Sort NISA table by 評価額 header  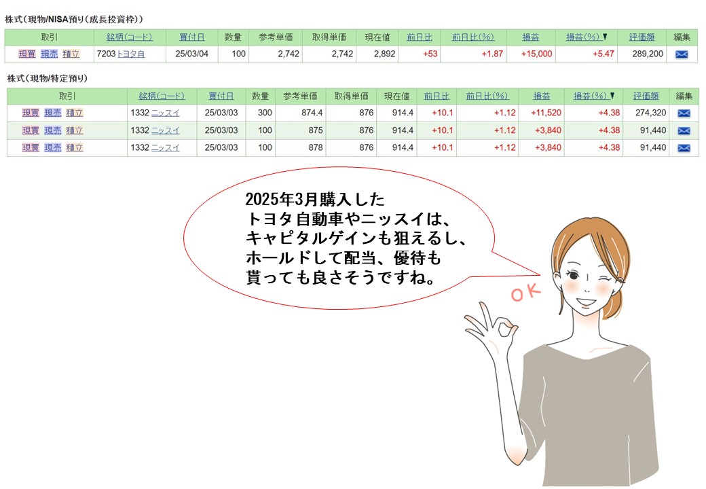pyautogui.click(x=642, y=37)
